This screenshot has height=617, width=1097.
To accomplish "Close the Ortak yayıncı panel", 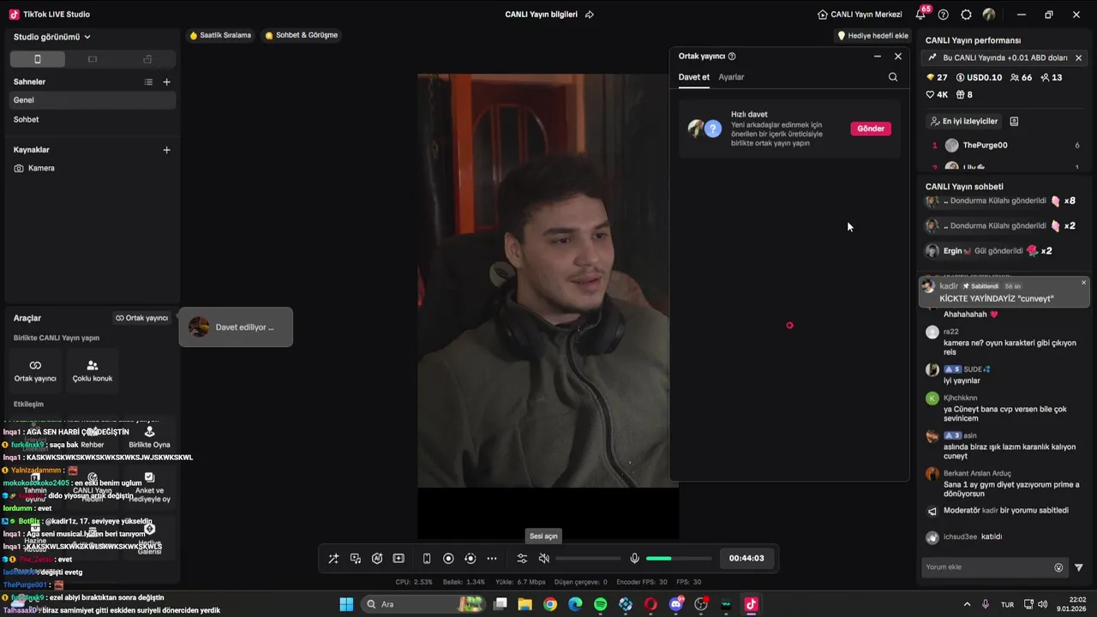I will point(898,56).
